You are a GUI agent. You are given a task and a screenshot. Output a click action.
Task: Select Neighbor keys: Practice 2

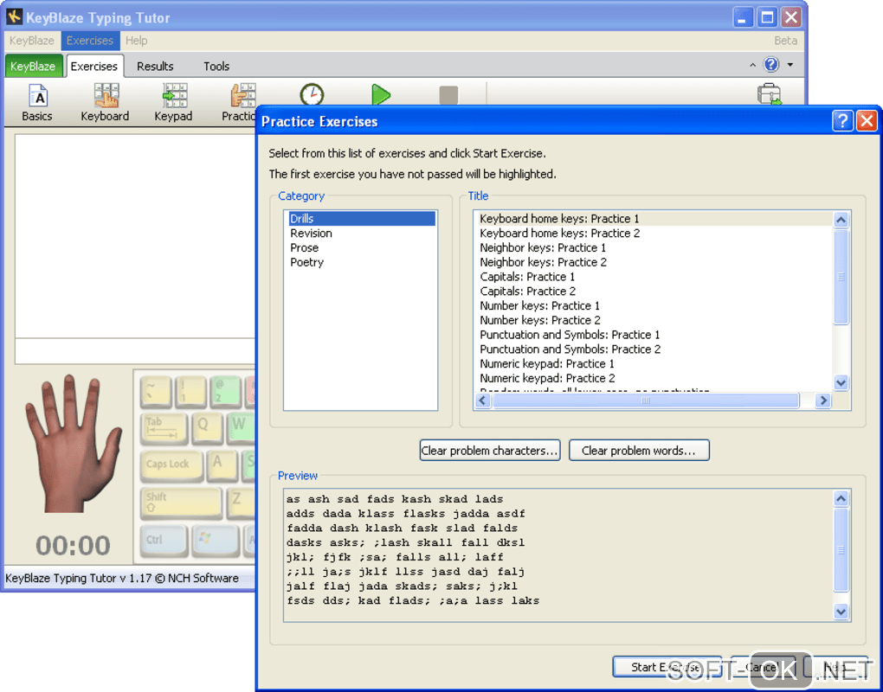pos(654,262)
